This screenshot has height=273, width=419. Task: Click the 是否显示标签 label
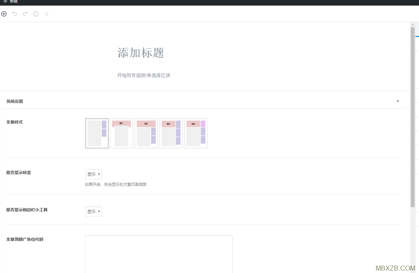coord(19,172)
